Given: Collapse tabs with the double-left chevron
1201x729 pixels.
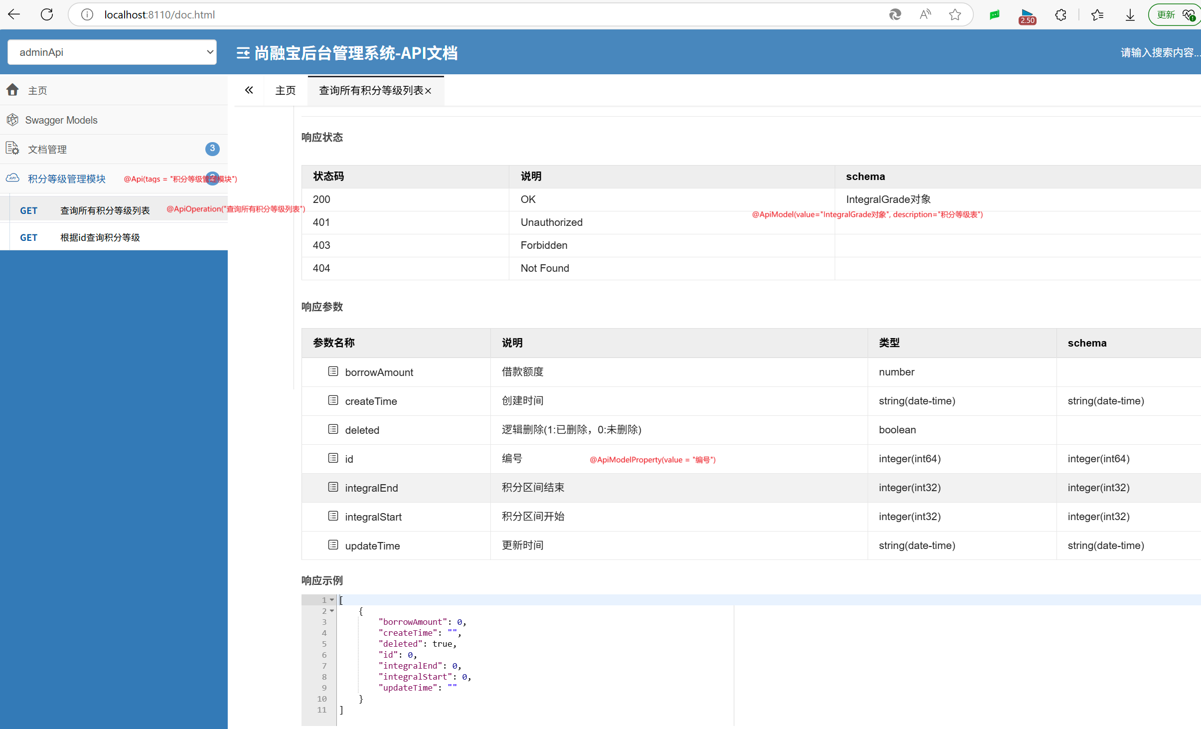Looking at the screenshot, I should pyautogui.click(x=249, y=90).
